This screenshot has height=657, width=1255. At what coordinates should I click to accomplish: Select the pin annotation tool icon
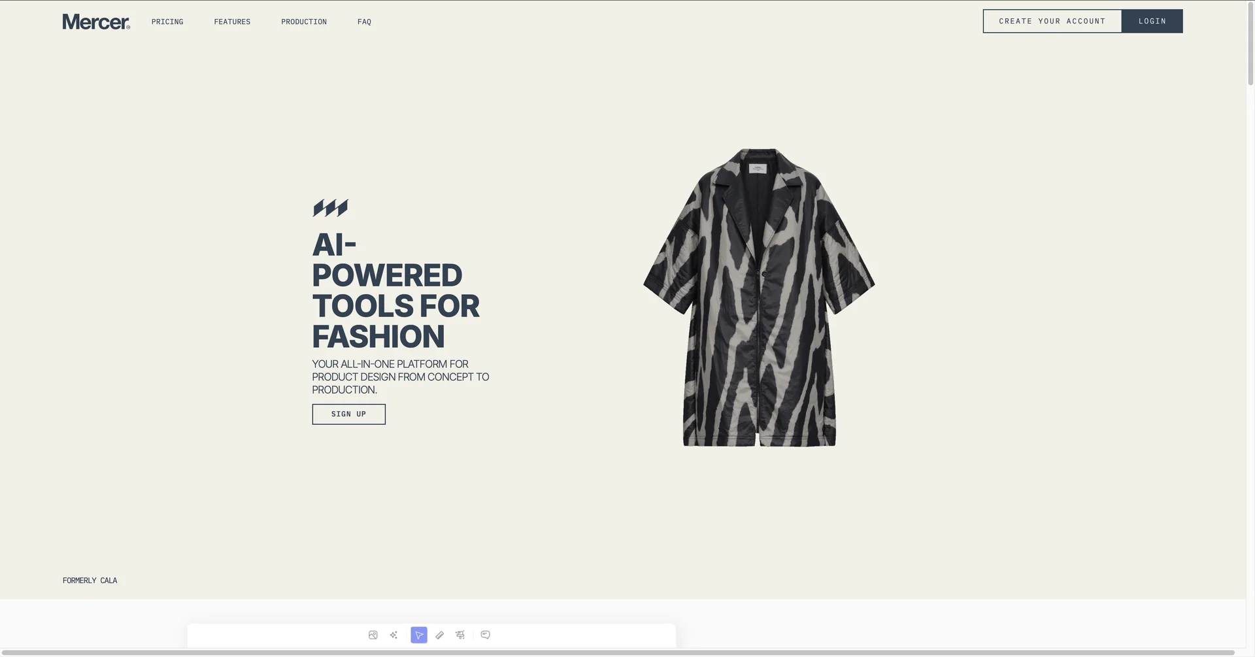[x=460, y=635]
